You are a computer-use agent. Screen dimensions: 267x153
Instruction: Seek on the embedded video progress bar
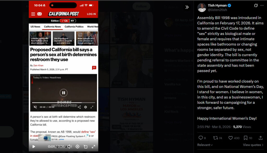(x=64, y=103)
